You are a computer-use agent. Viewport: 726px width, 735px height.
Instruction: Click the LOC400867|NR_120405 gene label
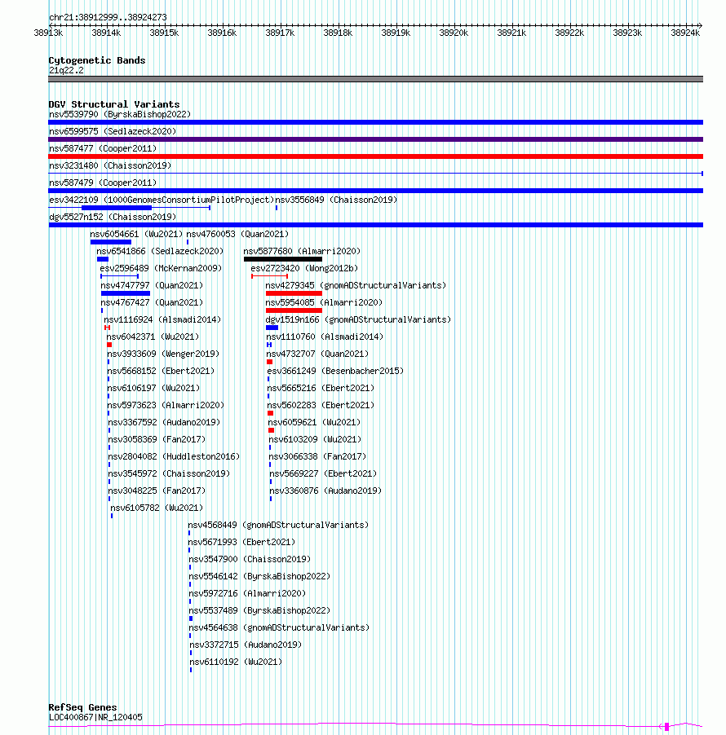click(95, 717)
